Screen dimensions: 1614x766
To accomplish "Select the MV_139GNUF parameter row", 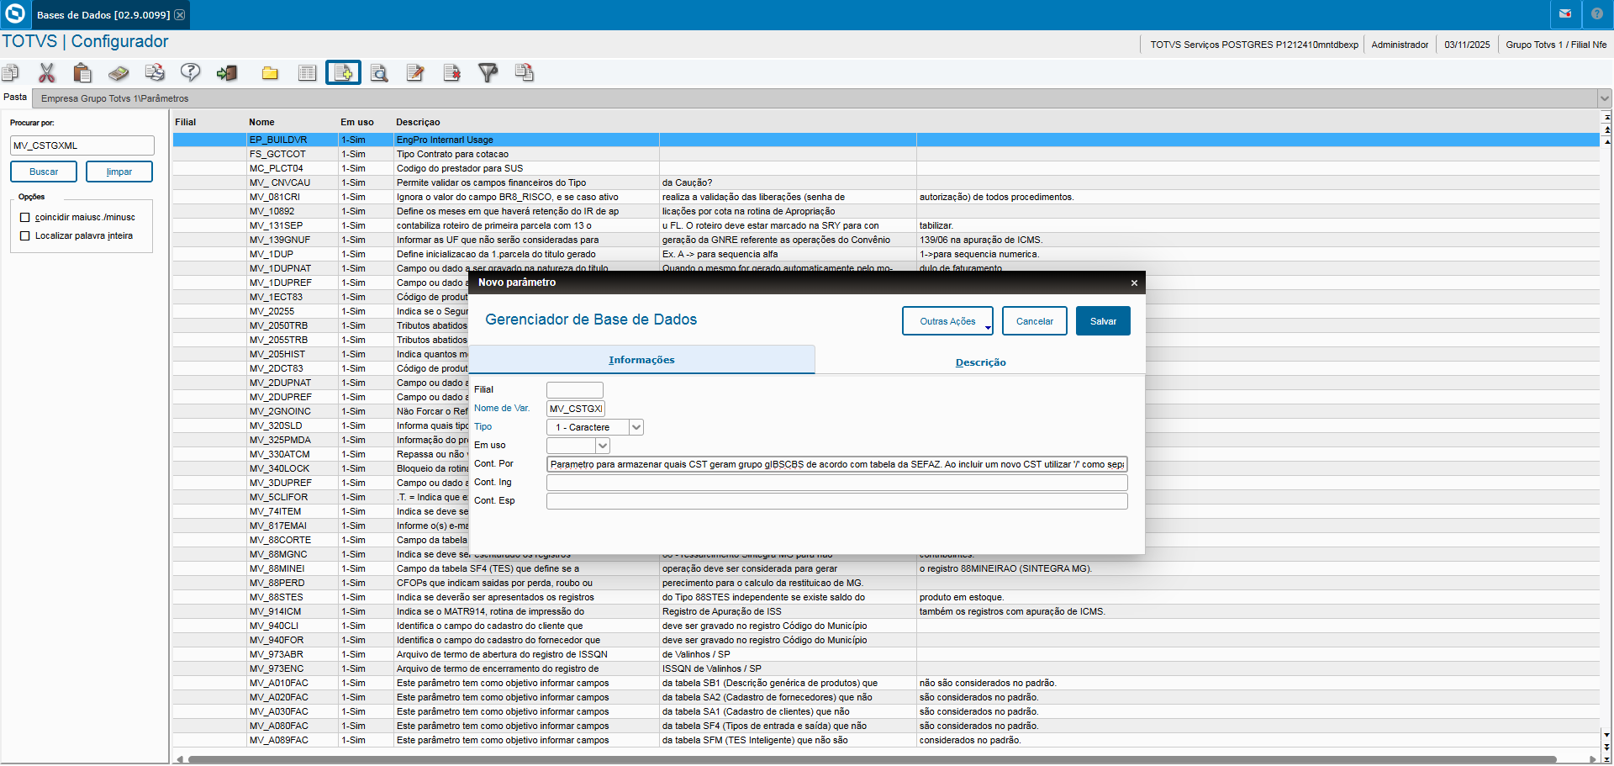I will pos(886,240).
